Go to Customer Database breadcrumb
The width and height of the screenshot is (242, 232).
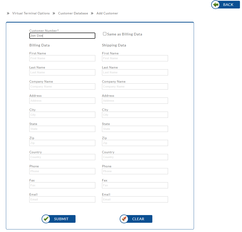point(73,13)
